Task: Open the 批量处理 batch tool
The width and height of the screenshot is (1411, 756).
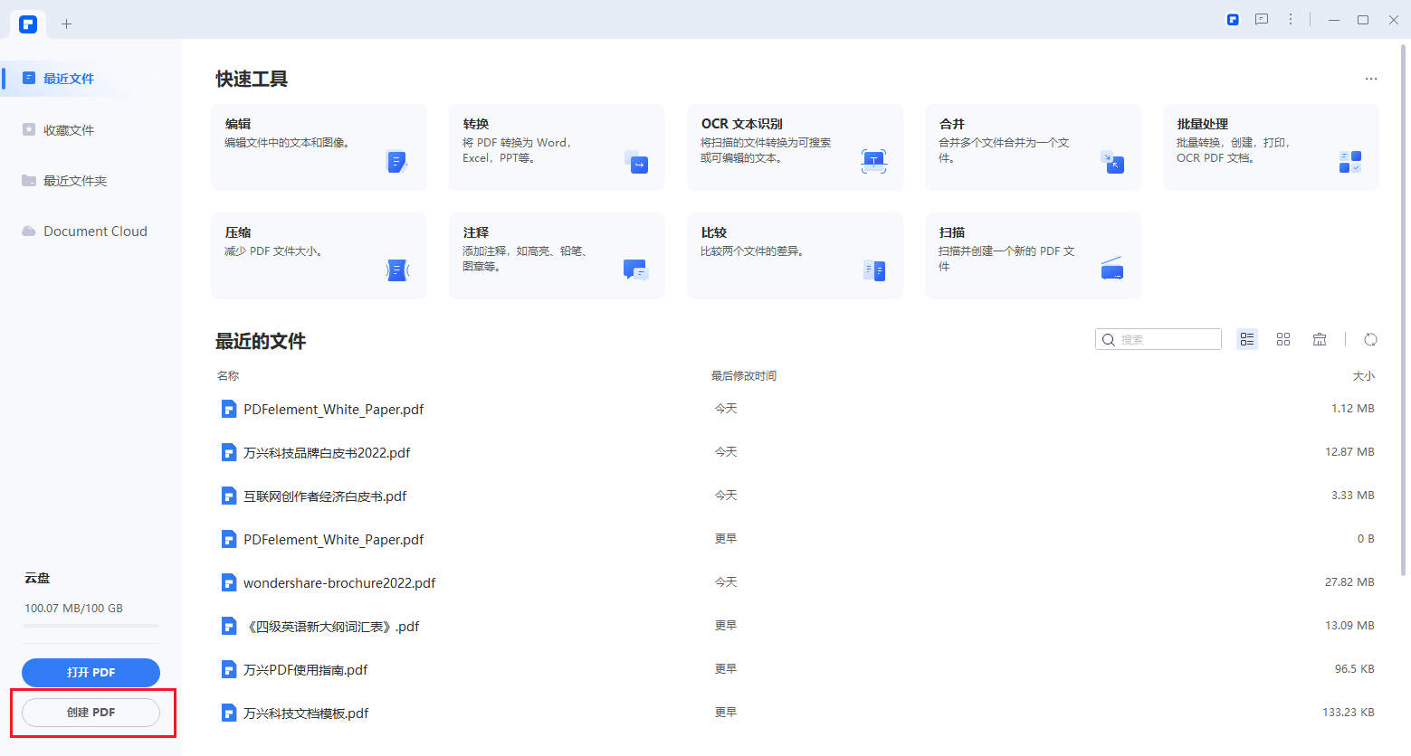Action: pyautogui.click(x=1271, y=146)
